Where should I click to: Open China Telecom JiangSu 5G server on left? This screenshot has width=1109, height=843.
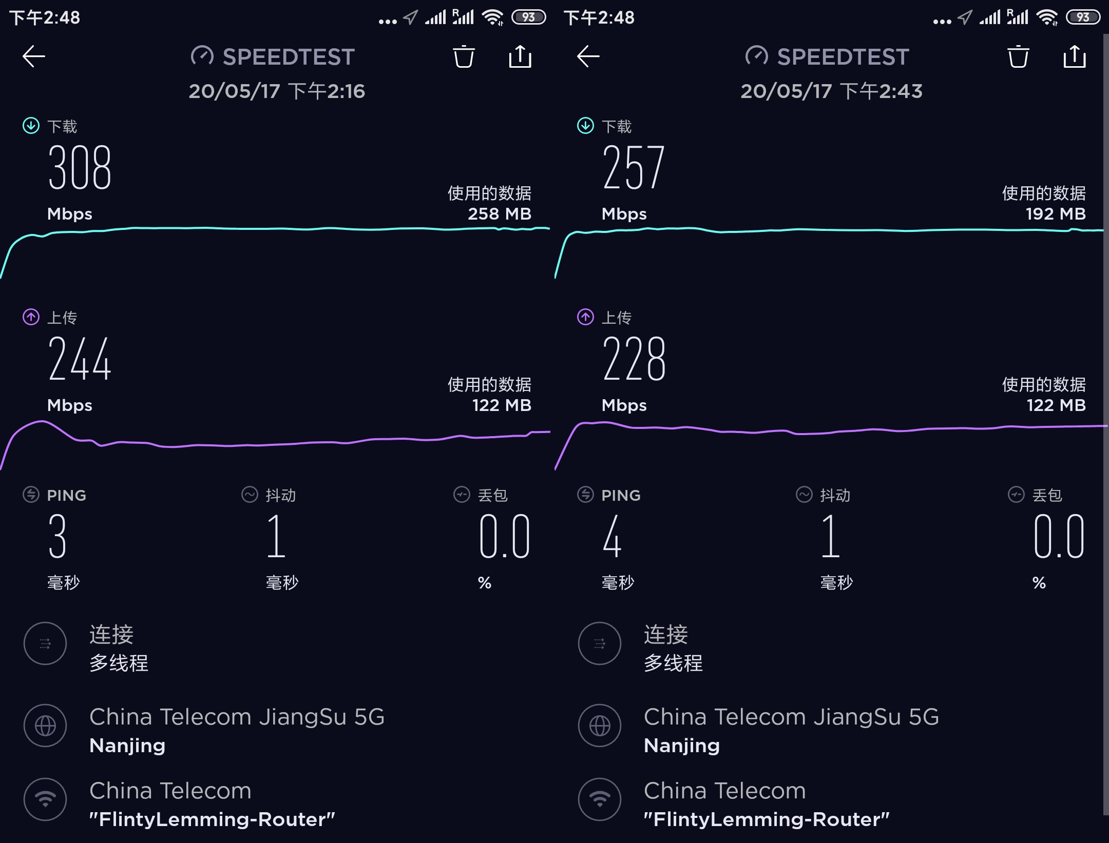point(237,717)
